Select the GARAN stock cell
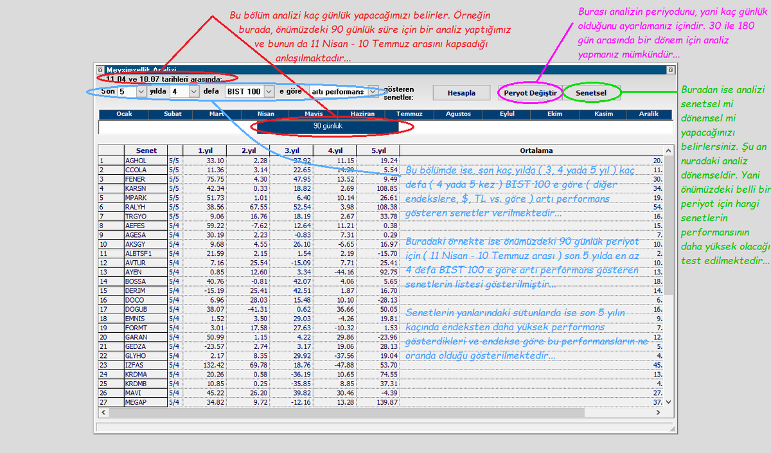This screenshot has width=771, height=453. coord(146,337)
